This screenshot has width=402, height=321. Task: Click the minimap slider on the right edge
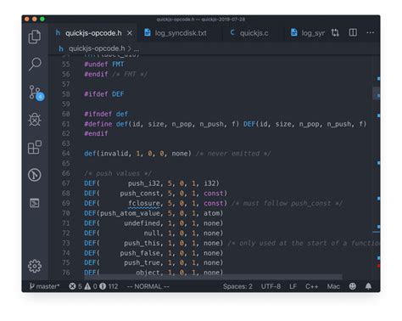point(377,93)
